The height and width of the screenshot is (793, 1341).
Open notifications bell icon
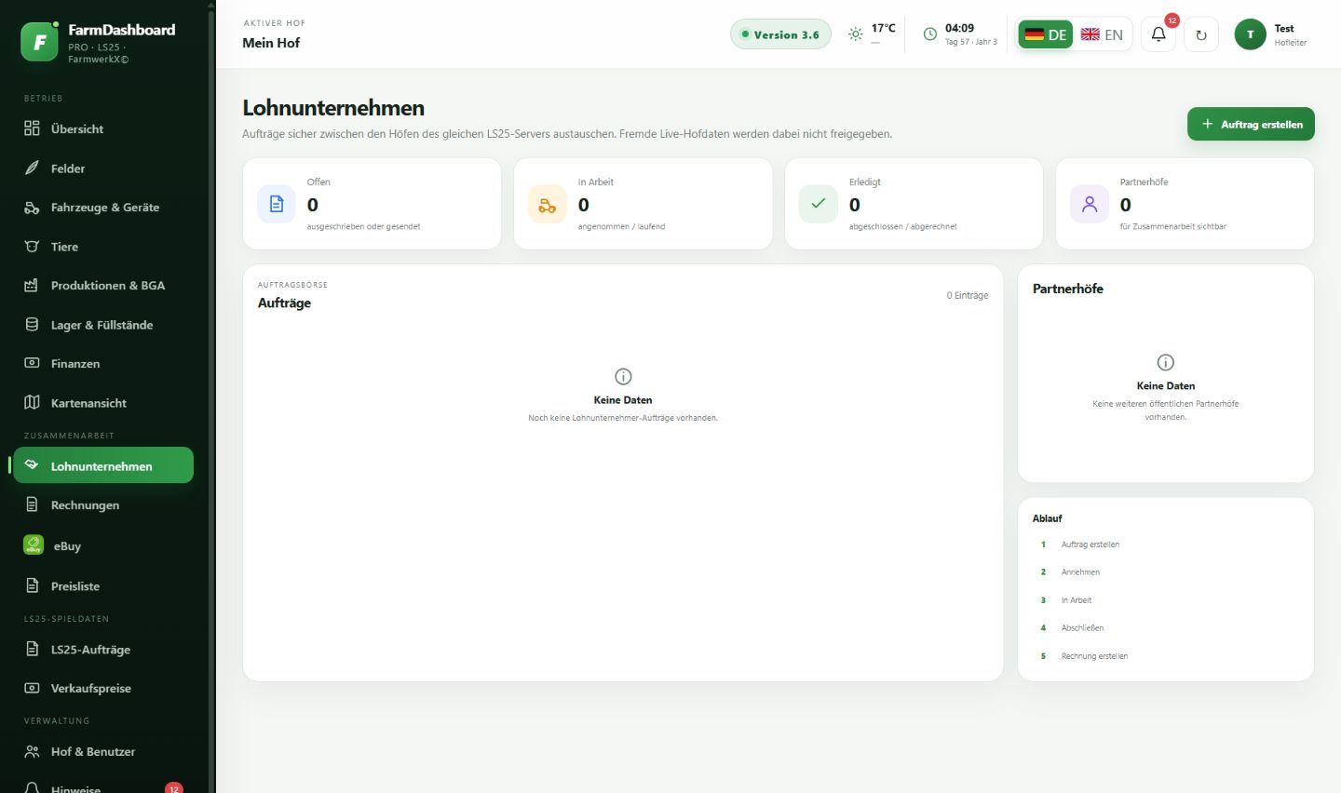tap(1158, 34)
